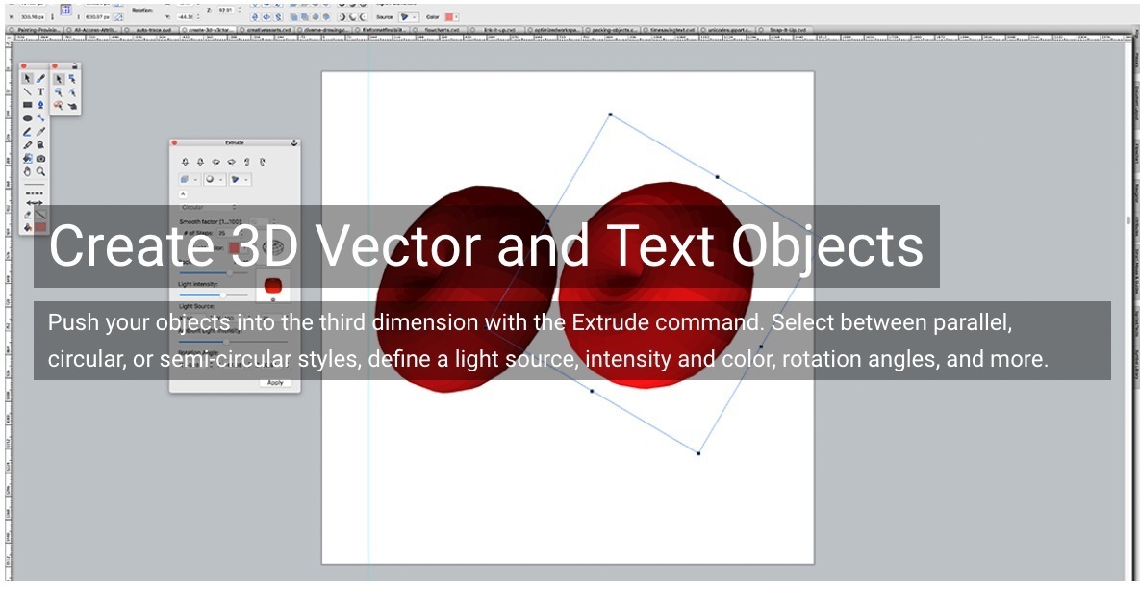Select the Camera tool in the toolbox
The height and width of the screenshot is (589, 1140).
pyautogui.click(x=40, y=157)
